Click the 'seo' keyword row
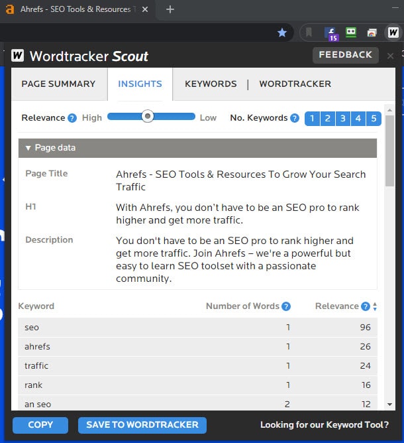This screenshot has width=404, height=443. 197,328
